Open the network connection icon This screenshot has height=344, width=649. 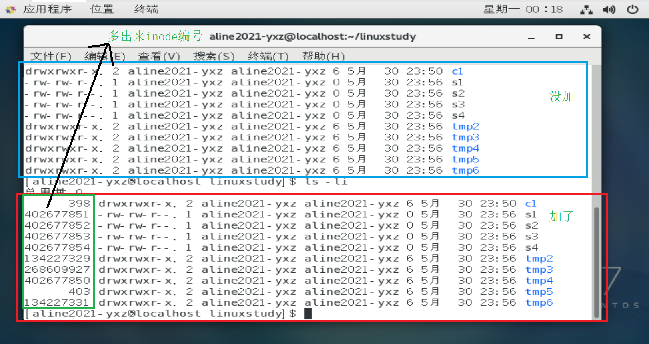(x=586, y=10)
